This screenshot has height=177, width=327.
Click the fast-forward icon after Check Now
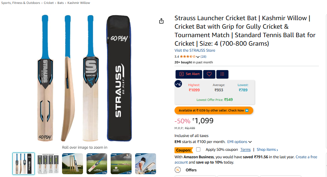click(247, 110)
